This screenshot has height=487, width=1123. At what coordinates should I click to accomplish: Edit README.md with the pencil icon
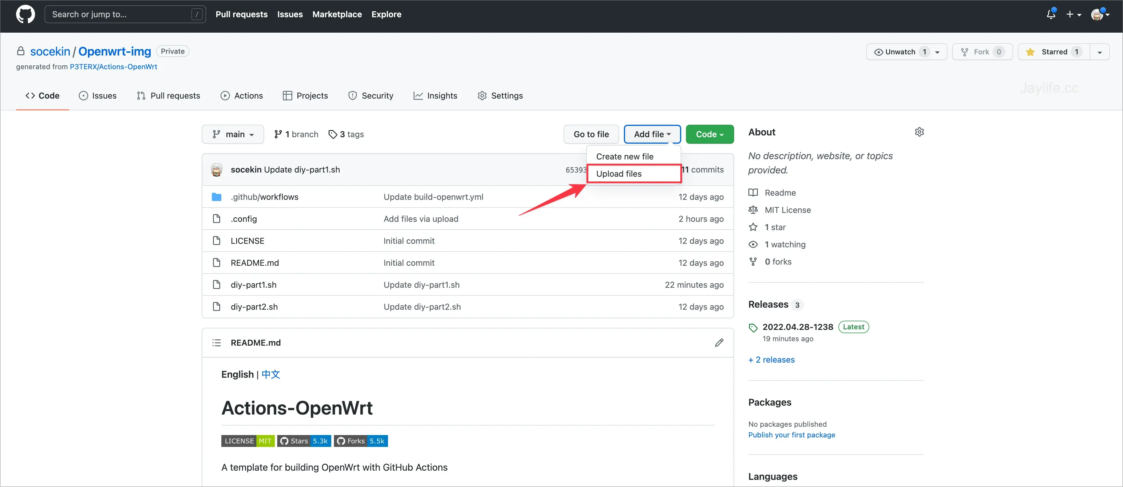(x=719, y=343)
